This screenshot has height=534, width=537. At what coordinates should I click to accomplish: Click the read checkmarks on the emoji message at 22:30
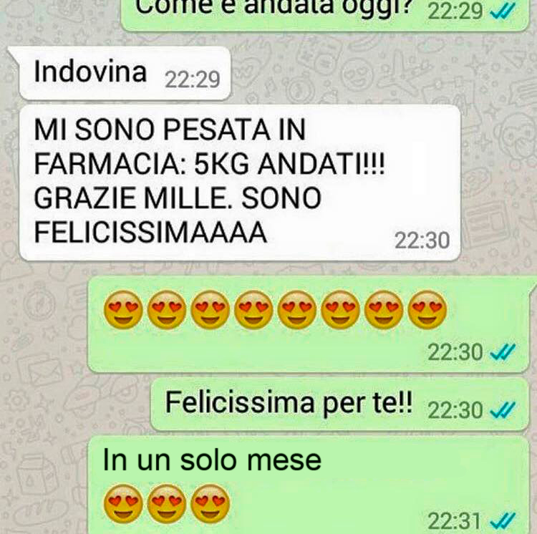(503, 352)
